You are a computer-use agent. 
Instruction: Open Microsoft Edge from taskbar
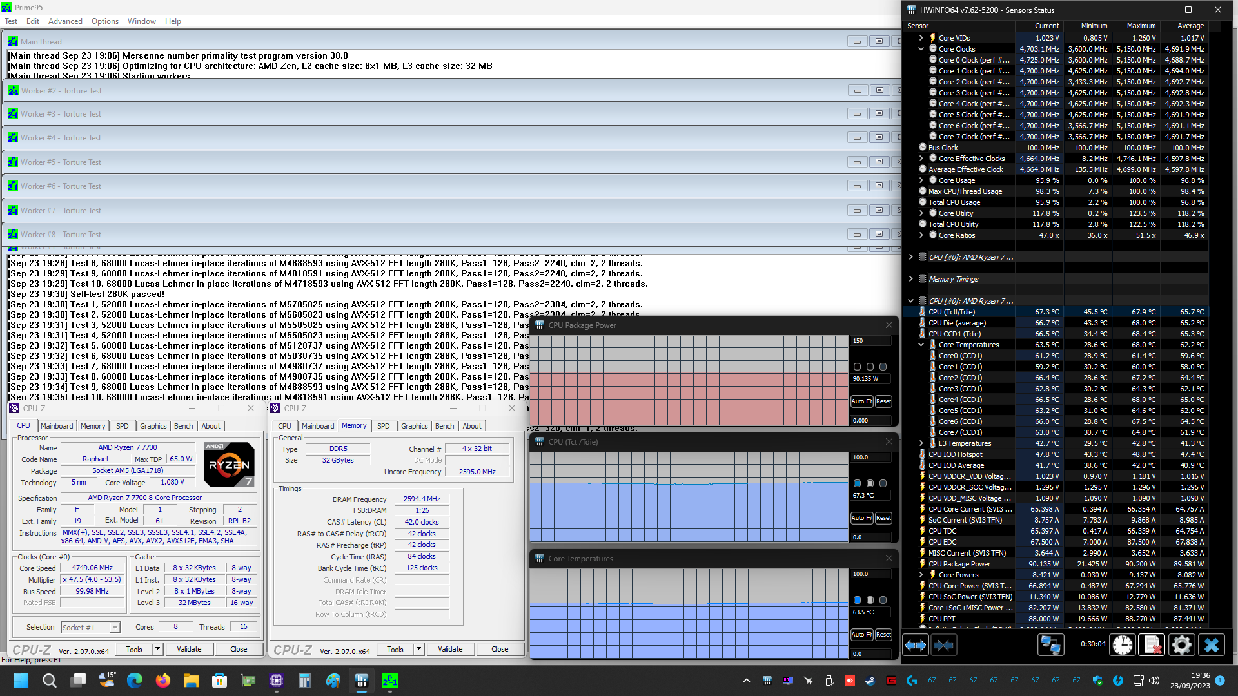[135, 680]
